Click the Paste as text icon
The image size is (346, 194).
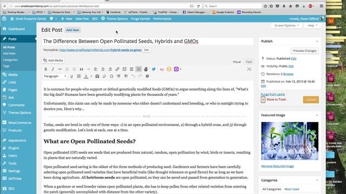(x=97, y=76)
